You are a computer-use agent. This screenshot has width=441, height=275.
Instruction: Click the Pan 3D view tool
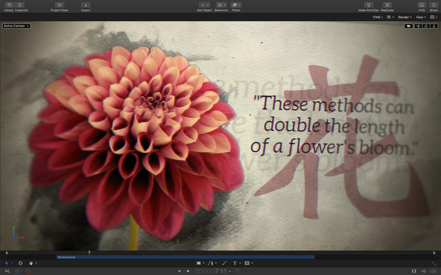[418, 26]
